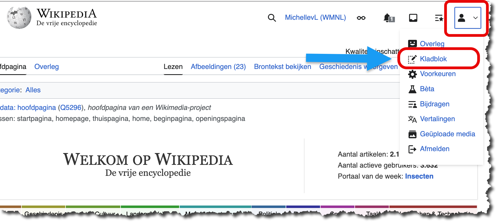Click the Vertalingen language icon
The image size is (497, 222).
(412, 119)
